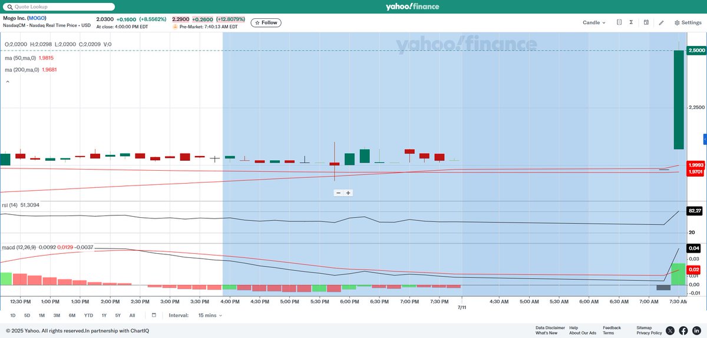Expand the 15 mins interval dropdown
This screenshot has width=707, height=338.
(x=210, y=315)
